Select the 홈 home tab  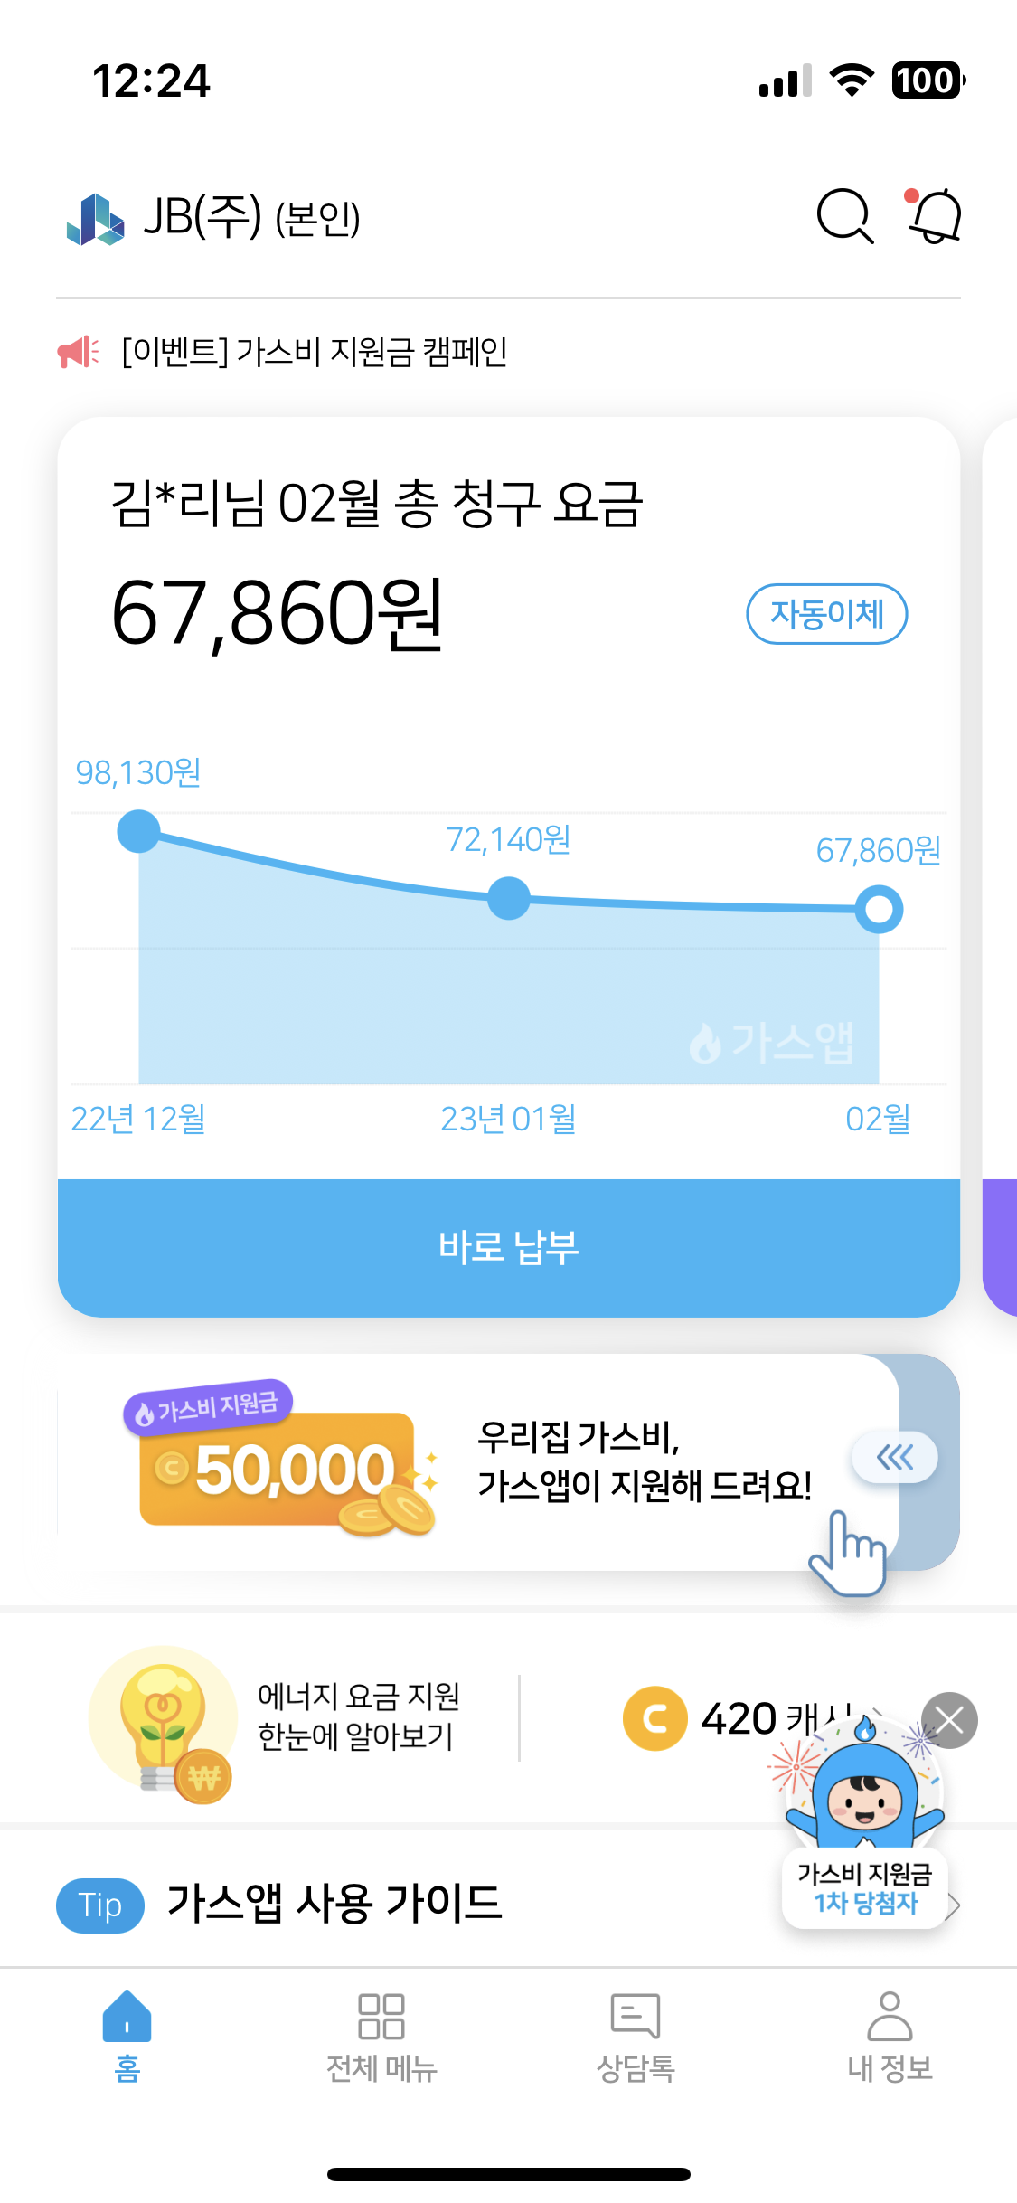(127, 2035)
